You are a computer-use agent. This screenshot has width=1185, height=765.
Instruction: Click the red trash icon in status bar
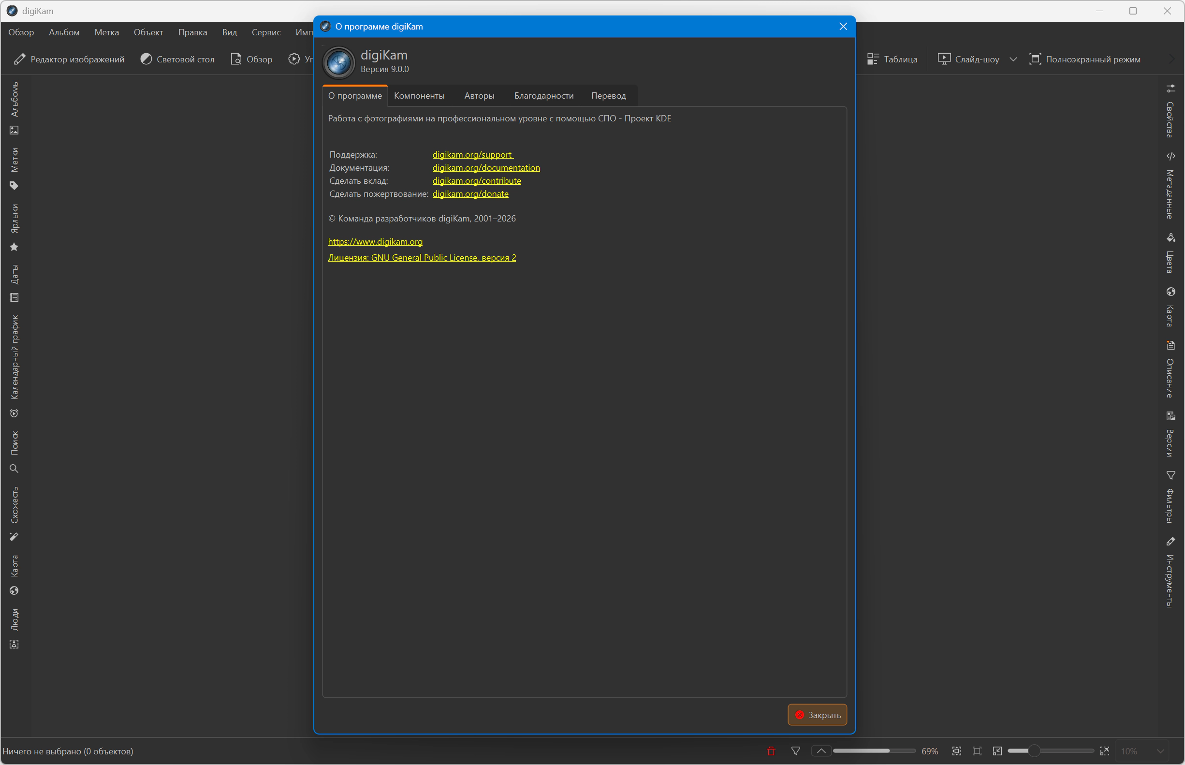pyautogui.click(x=771, y=751)
